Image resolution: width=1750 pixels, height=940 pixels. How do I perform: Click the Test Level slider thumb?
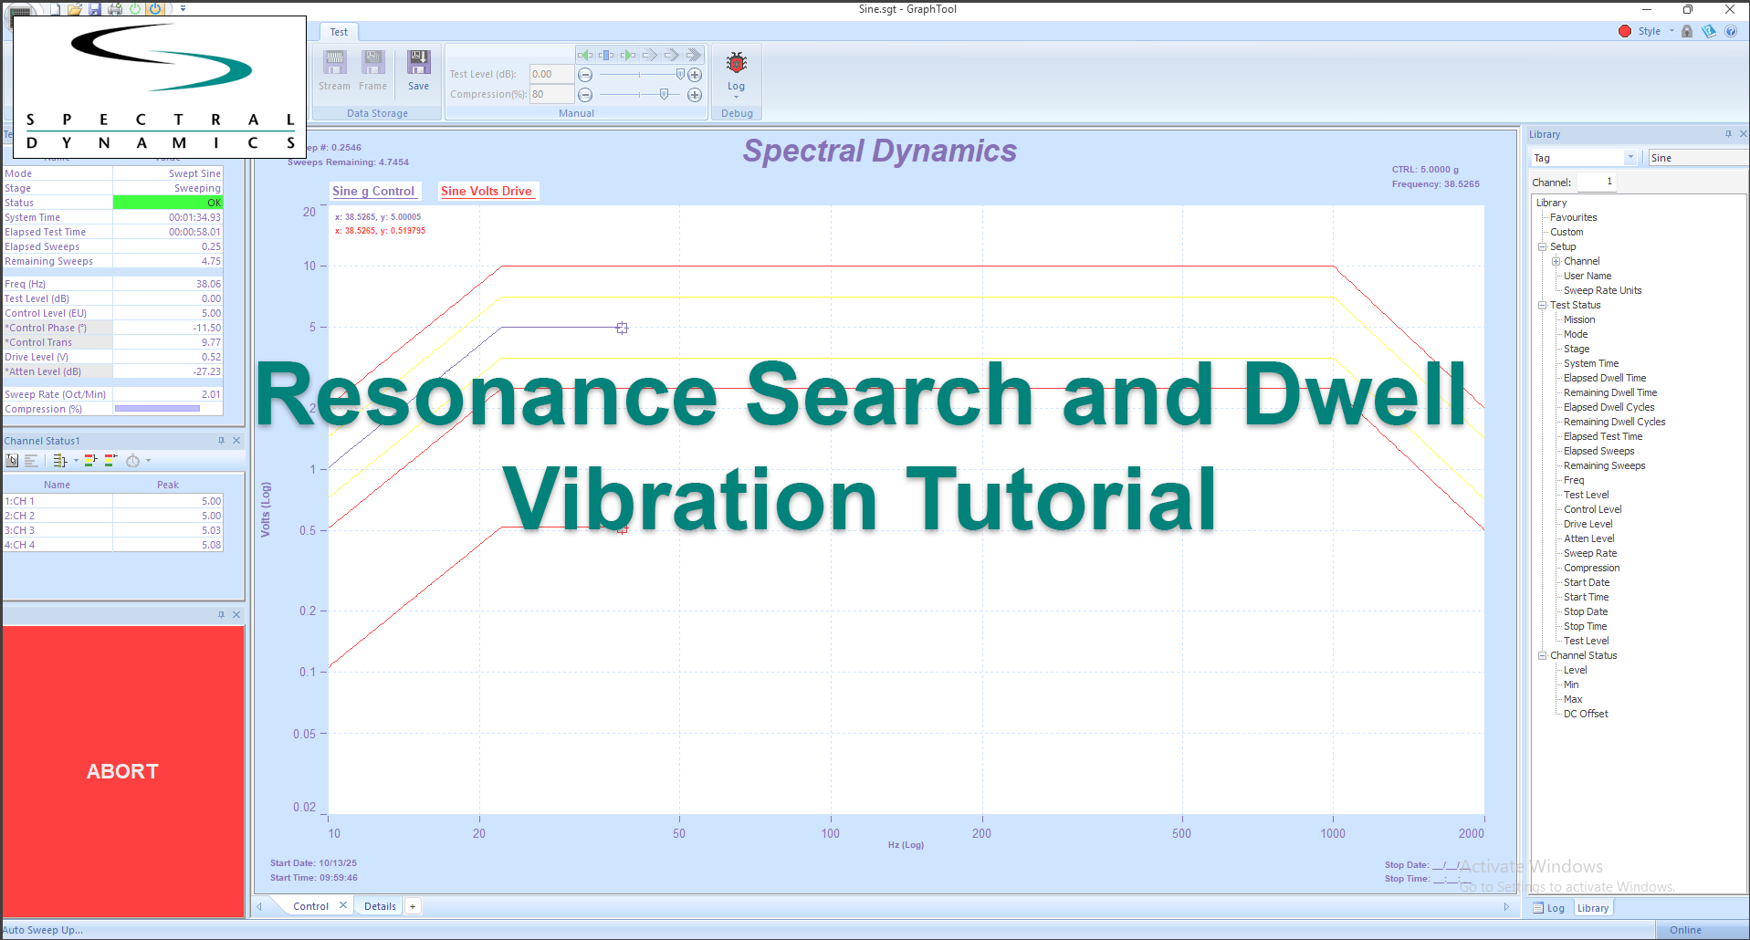pos(680,75)
